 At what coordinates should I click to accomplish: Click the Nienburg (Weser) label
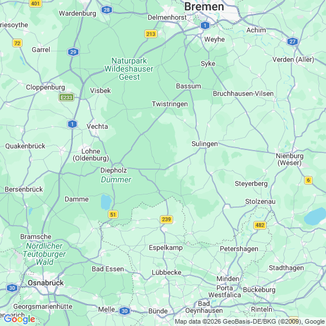coord(290,159)
